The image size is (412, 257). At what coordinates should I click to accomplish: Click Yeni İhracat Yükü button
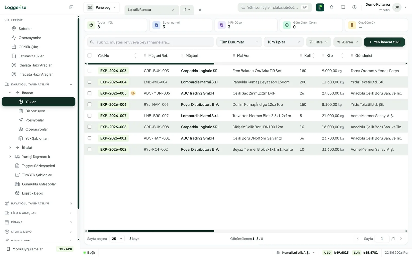pyautogui.click(x=384, y=42)
